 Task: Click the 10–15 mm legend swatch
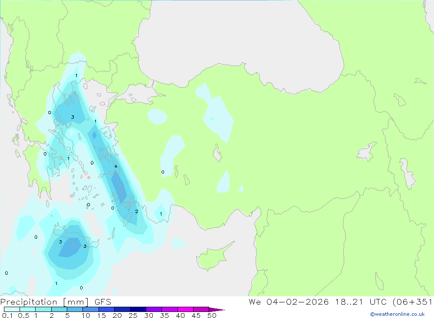click(91, 309)
